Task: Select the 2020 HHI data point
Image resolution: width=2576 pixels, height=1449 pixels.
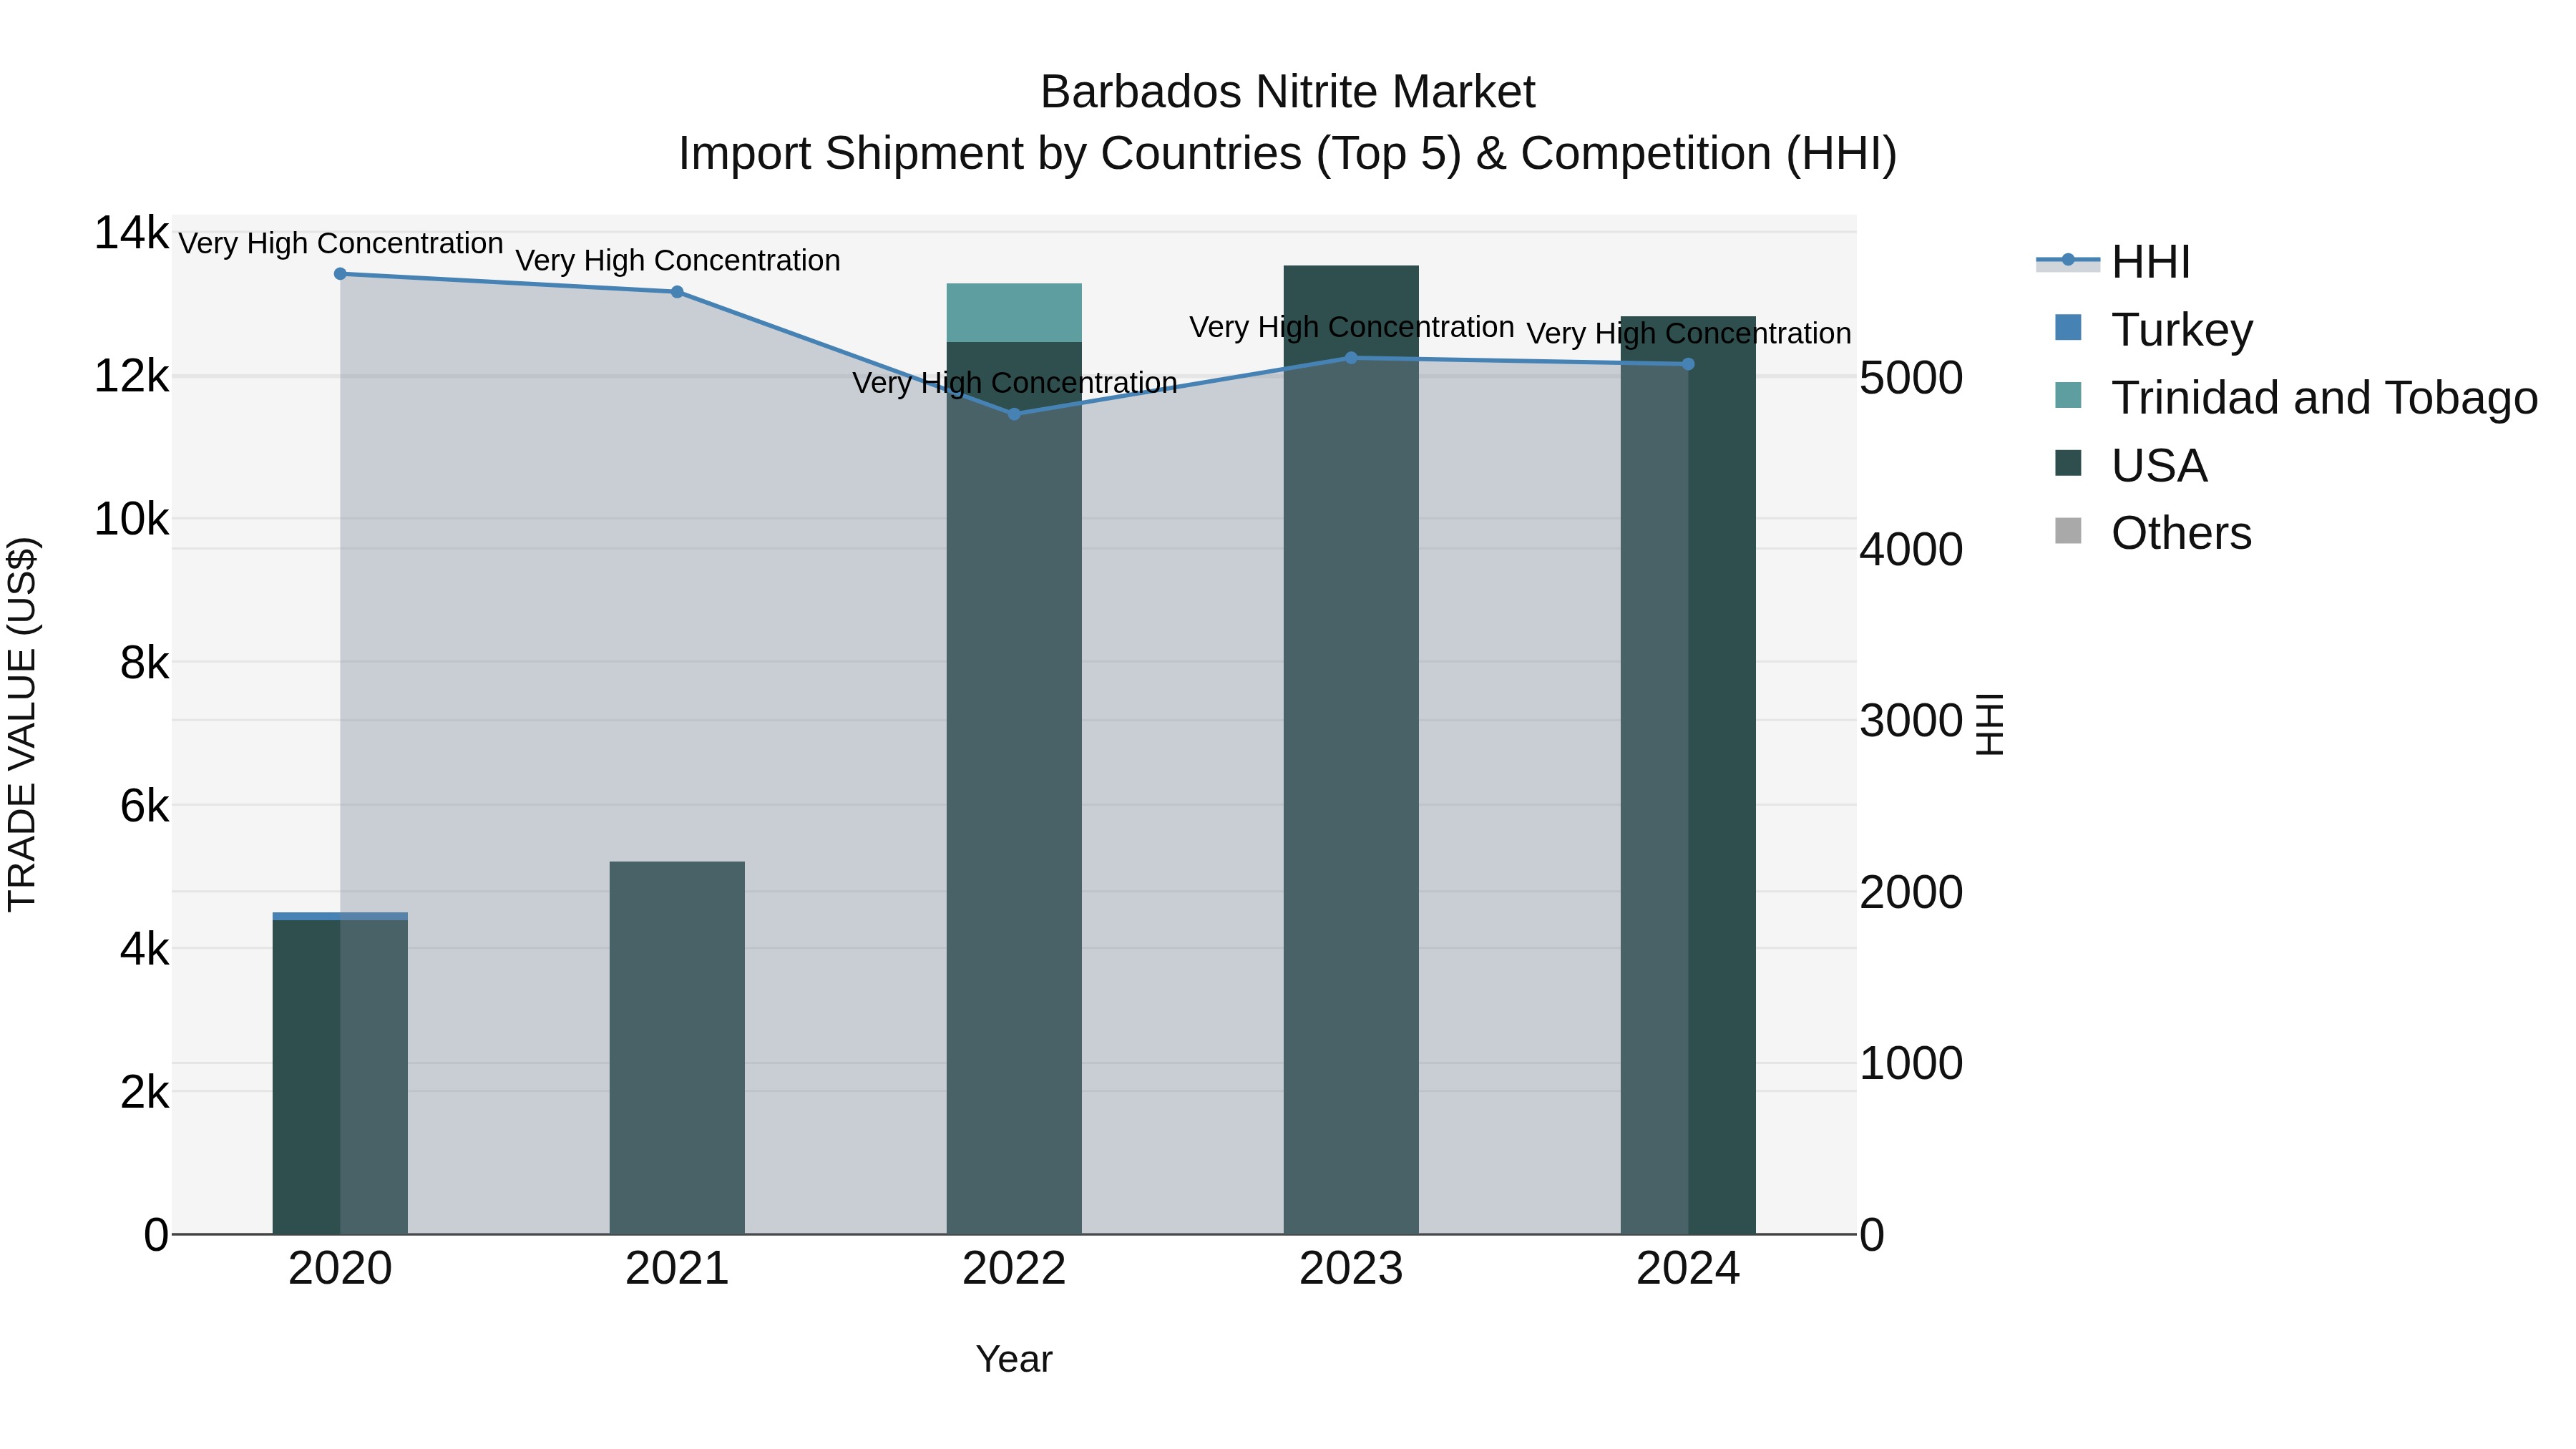Action: (340, 273)
